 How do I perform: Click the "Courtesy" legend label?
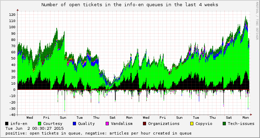(x=53, y=124)
